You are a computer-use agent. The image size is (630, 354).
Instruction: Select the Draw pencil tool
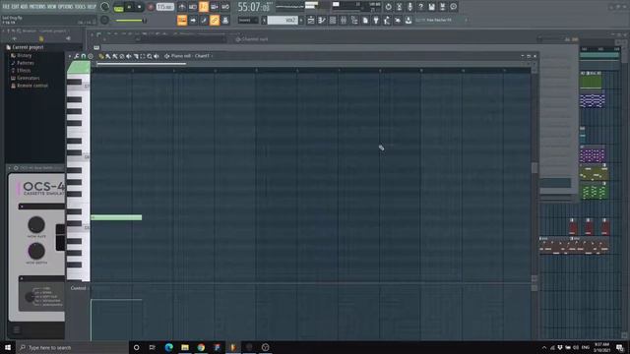tap(101, 56)
